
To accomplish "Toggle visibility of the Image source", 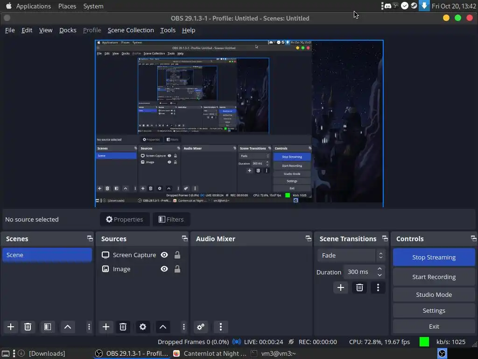I will click(164, 269).
